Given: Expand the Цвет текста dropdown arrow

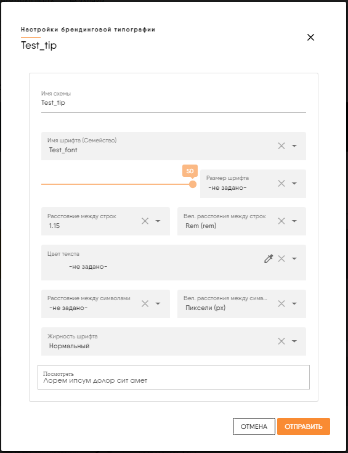Looking at the screenshot, I should click(x=294, y=259).
